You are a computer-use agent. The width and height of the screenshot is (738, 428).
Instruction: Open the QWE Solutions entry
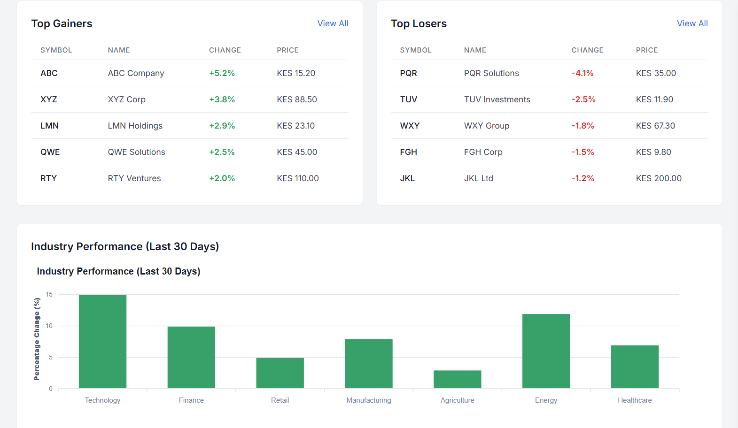coord(136,152)
